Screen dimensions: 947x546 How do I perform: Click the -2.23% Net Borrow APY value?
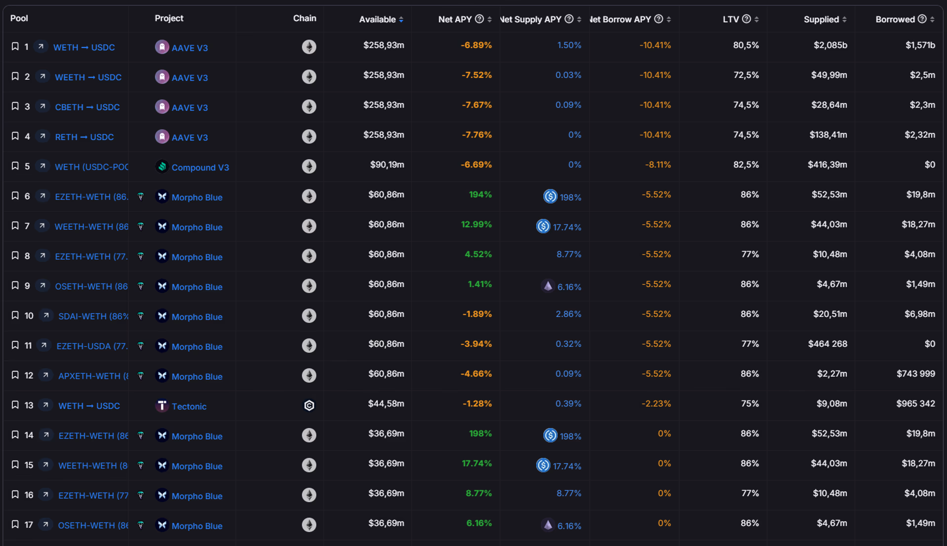click(656, 403)
